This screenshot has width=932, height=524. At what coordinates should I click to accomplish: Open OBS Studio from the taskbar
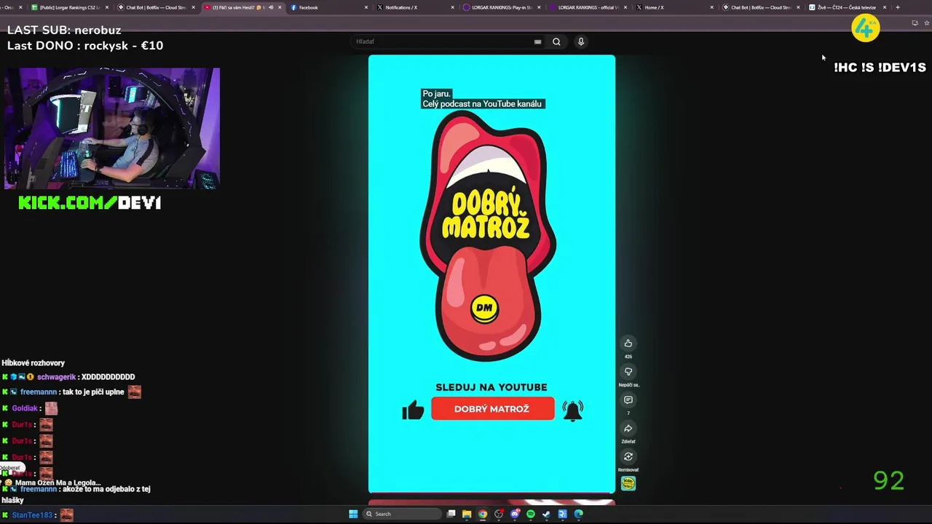[499, 514]
